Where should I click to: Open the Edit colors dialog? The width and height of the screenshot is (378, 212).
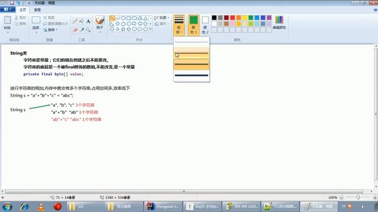(279, 22)
